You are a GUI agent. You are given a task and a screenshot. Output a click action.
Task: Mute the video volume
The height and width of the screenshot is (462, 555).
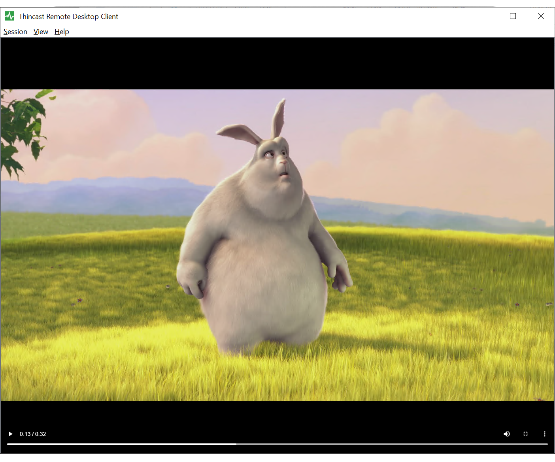(x=507, y=434)
